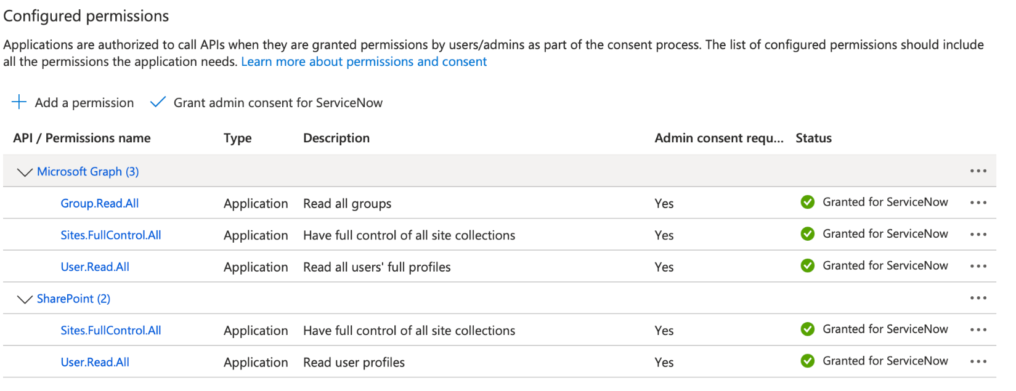Image resolution: width=1016 pixels, height=391 pixels.
Task: Open ellipsis menu for Read all users' full profiles row
Action: click(x=978, y=267)
